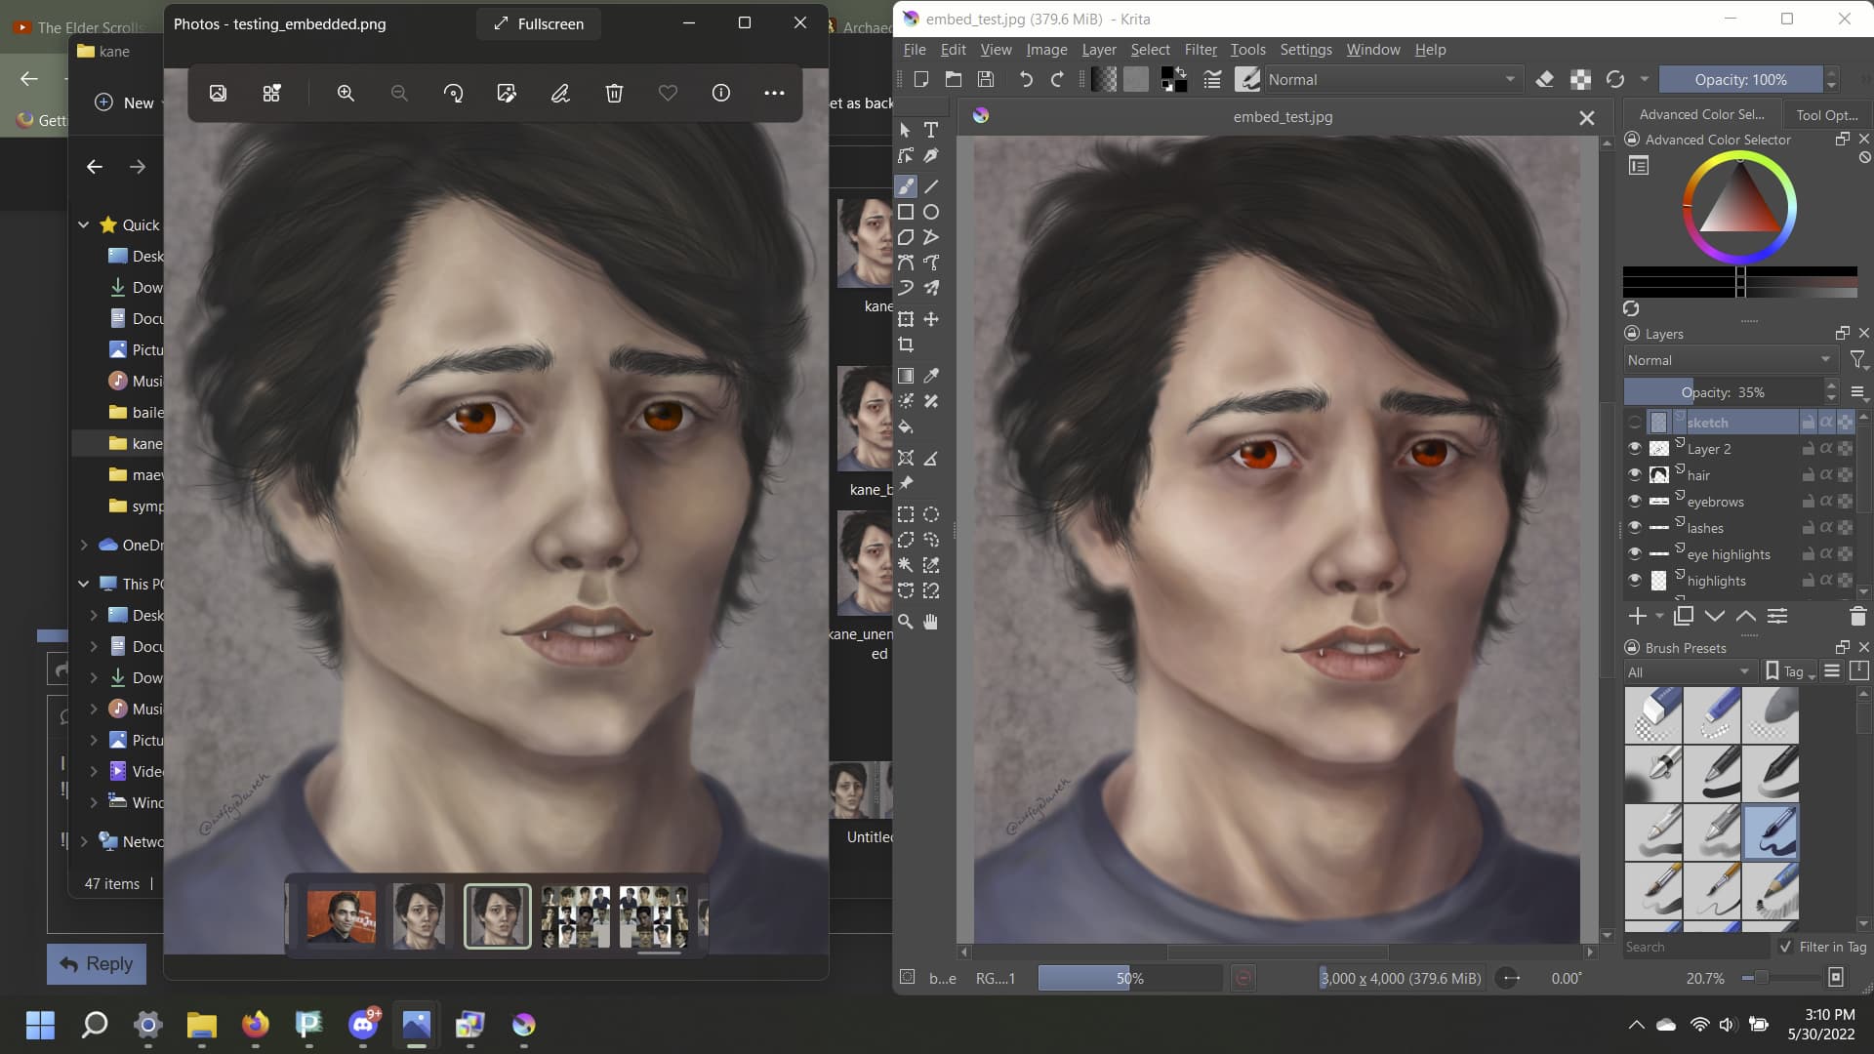This screenshot has height=1054, width=1874.
Task: Switch to the Tool Options tab
Action: 1825,114
